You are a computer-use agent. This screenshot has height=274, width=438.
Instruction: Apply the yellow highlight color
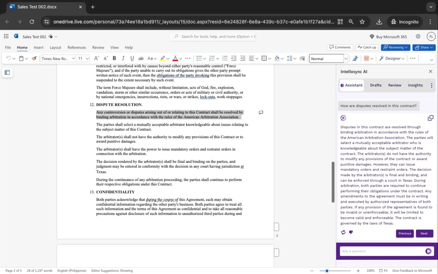[x=163, y=58]
